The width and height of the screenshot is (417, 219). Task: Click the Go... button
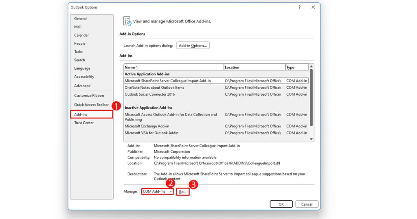(183, 192)
